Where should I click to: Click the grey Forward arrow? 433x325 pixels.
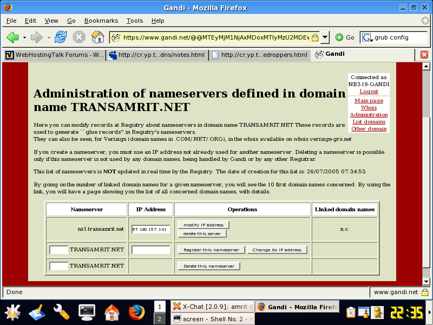tap(36, 37)
